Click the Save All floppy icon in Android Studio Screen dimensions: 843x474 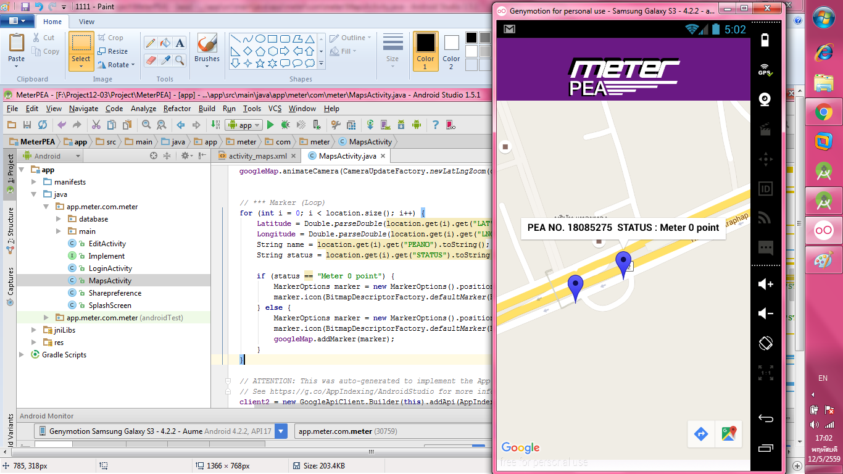[x=27, y=125]
